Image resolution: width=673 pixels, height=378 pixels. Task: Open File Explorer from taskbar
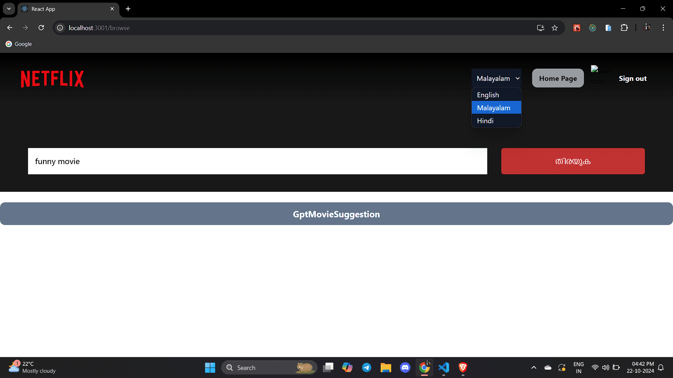coord(386,367)
